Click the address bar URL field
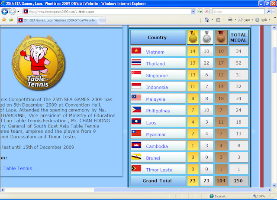Screen dimensions: 277x200 tap(107, 12)
